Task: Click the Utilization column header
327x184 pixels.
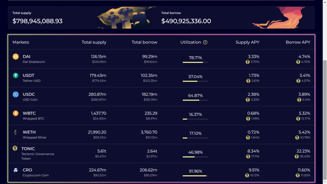Action: pyautogui.click(x=191, y=42)
